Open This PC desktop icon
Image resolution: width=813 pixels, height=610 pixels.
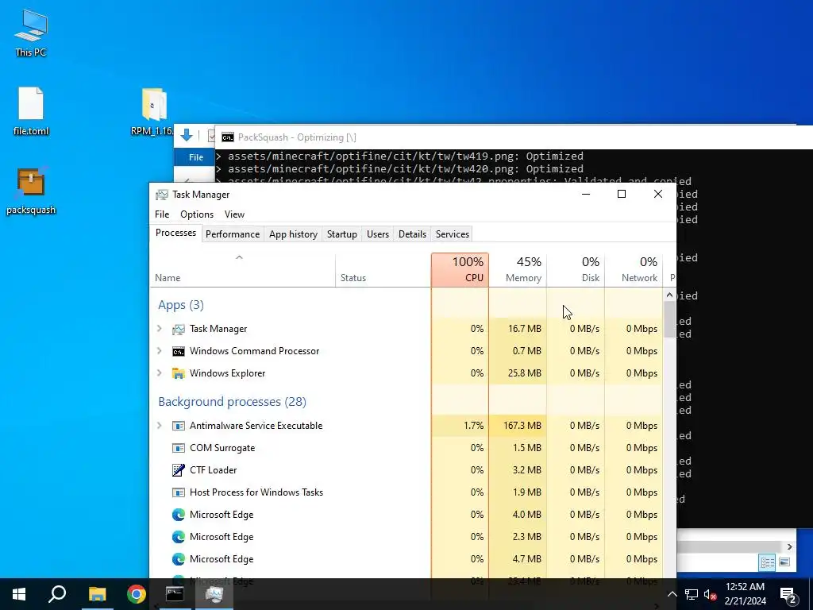coord(31,33)
